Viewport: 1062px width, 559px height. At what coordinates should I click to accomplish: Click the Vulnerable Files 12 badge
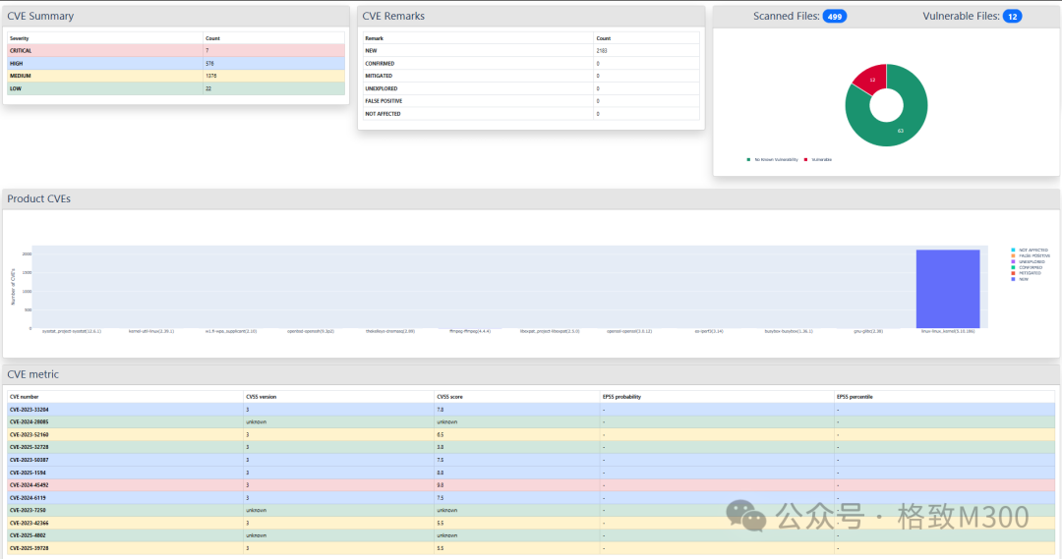[1012, 17]
